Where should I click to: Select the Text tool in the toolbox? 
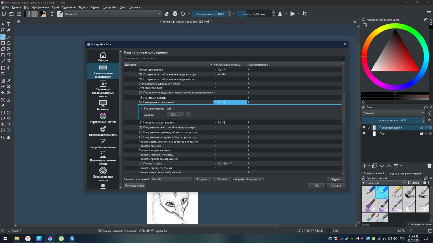(9, 24)
